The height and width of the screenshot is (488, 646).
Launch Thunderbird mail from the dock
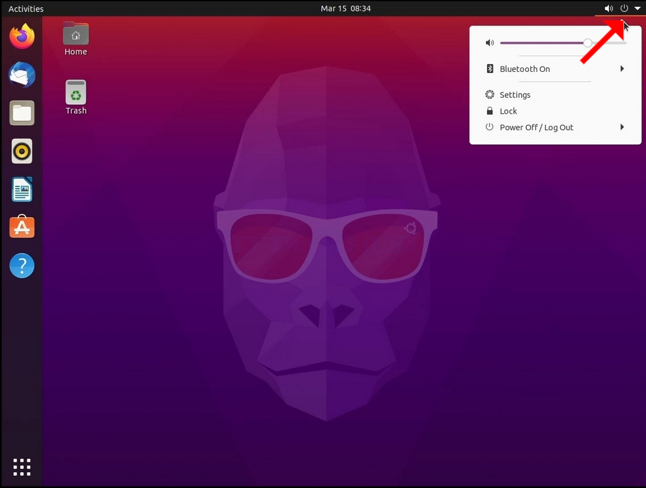click(x=22, y=74)
